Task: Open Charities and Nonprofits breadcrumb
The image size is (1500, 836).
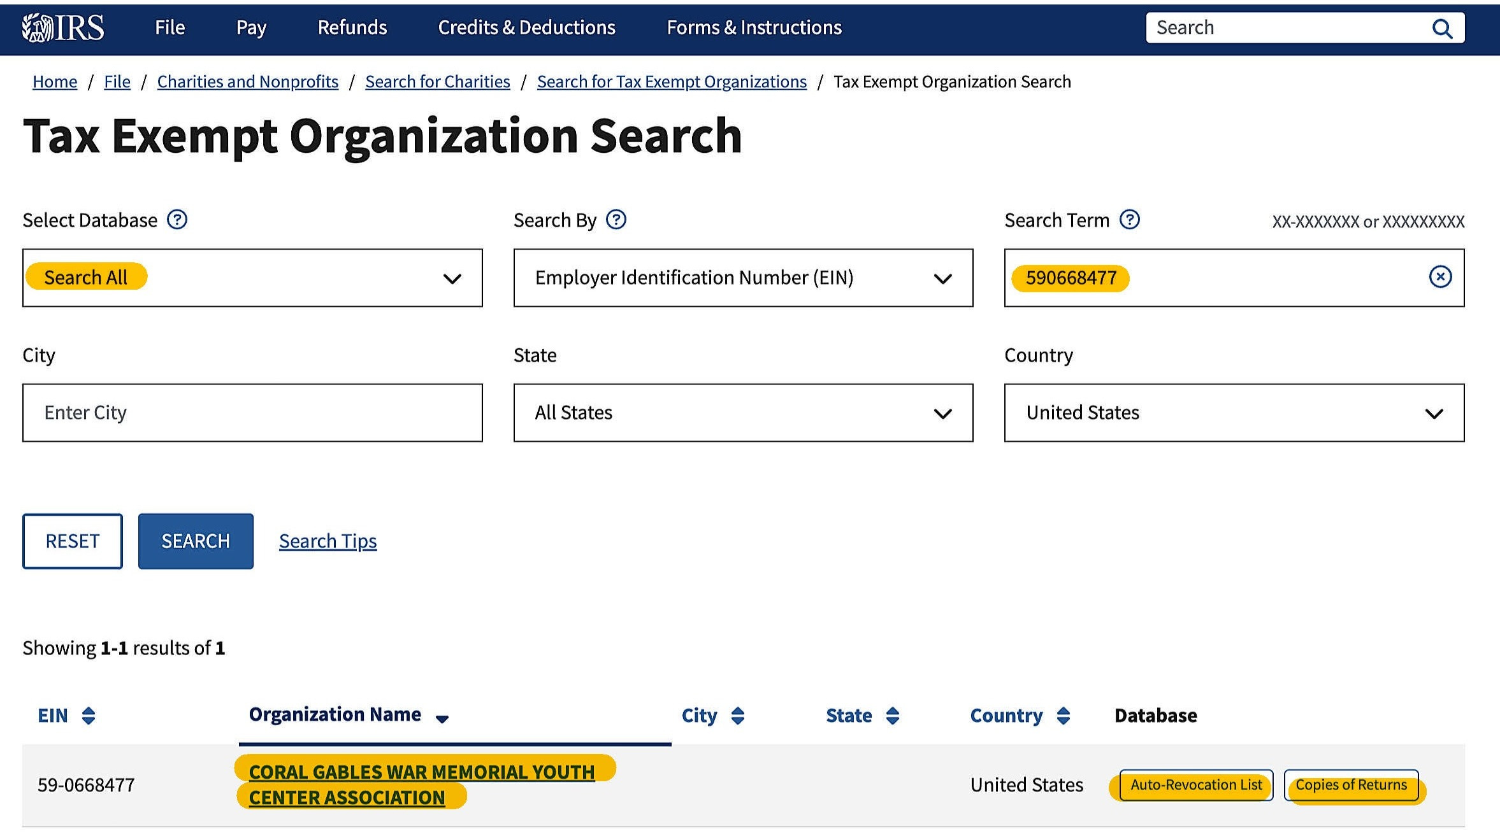Action: pos(248,81)
